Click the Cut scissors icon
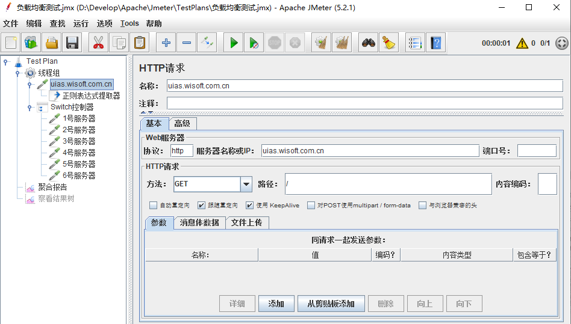This screenshot has width=571, height=324. click(x=98, y=43)
